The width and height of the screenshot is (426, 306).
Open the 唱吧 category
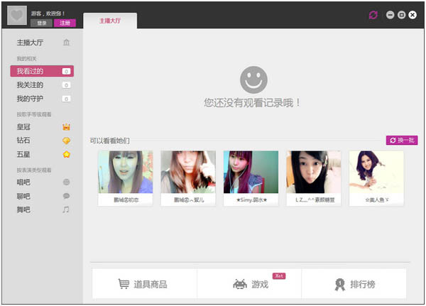point(42,182)
